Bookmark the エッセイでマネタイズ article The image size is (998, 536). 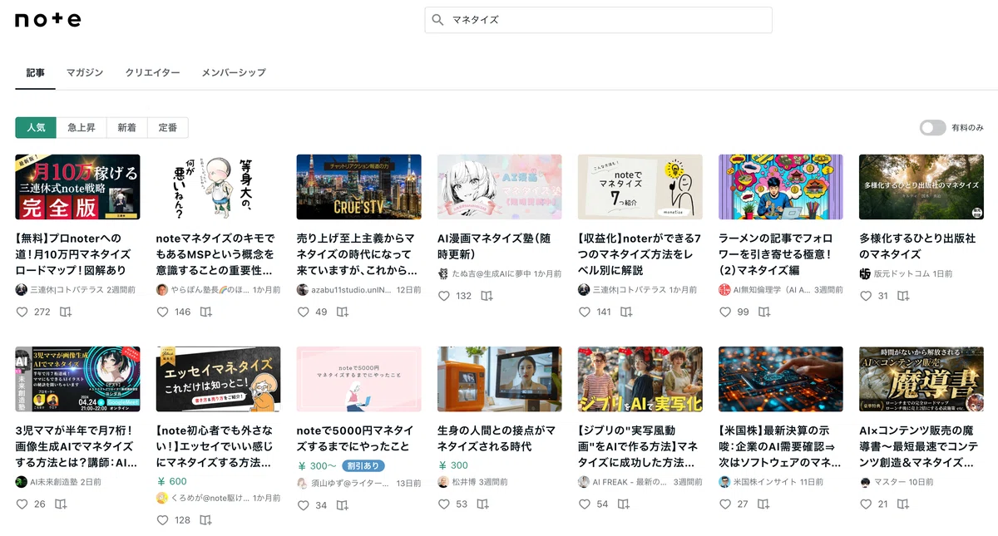click(205, 520)
